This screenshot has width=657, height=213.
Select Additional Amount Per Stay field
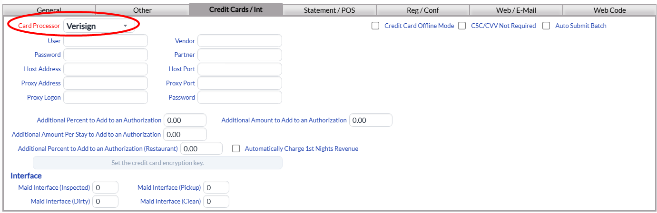185,135
